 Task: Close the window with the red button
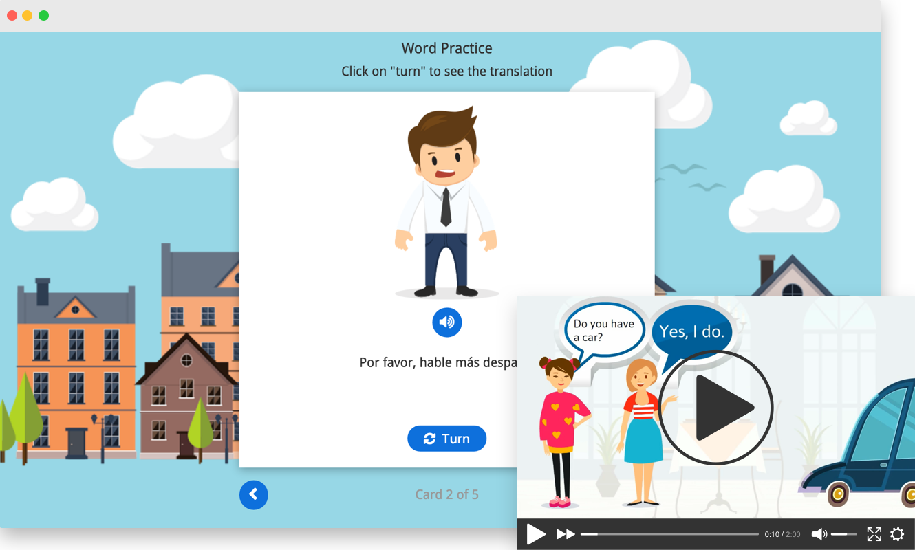point(12,15)
